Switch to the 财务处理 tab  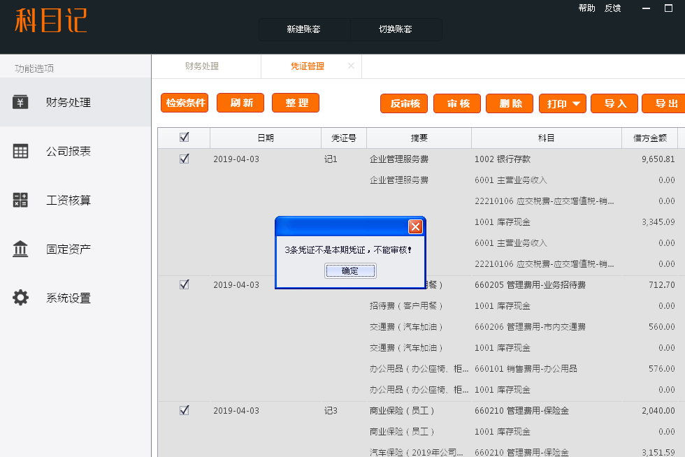(202, 66)
